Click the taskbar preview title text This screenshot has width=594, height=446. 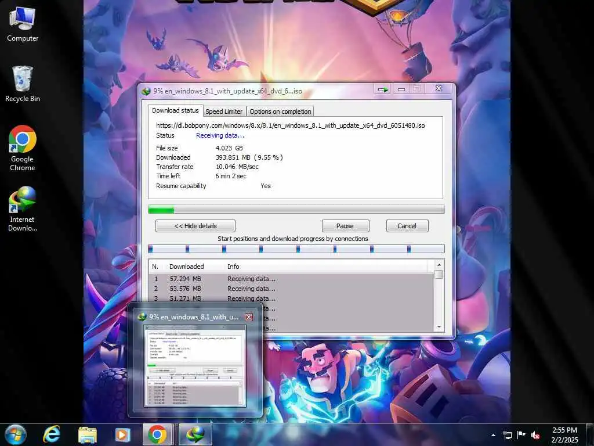[194, 317]
